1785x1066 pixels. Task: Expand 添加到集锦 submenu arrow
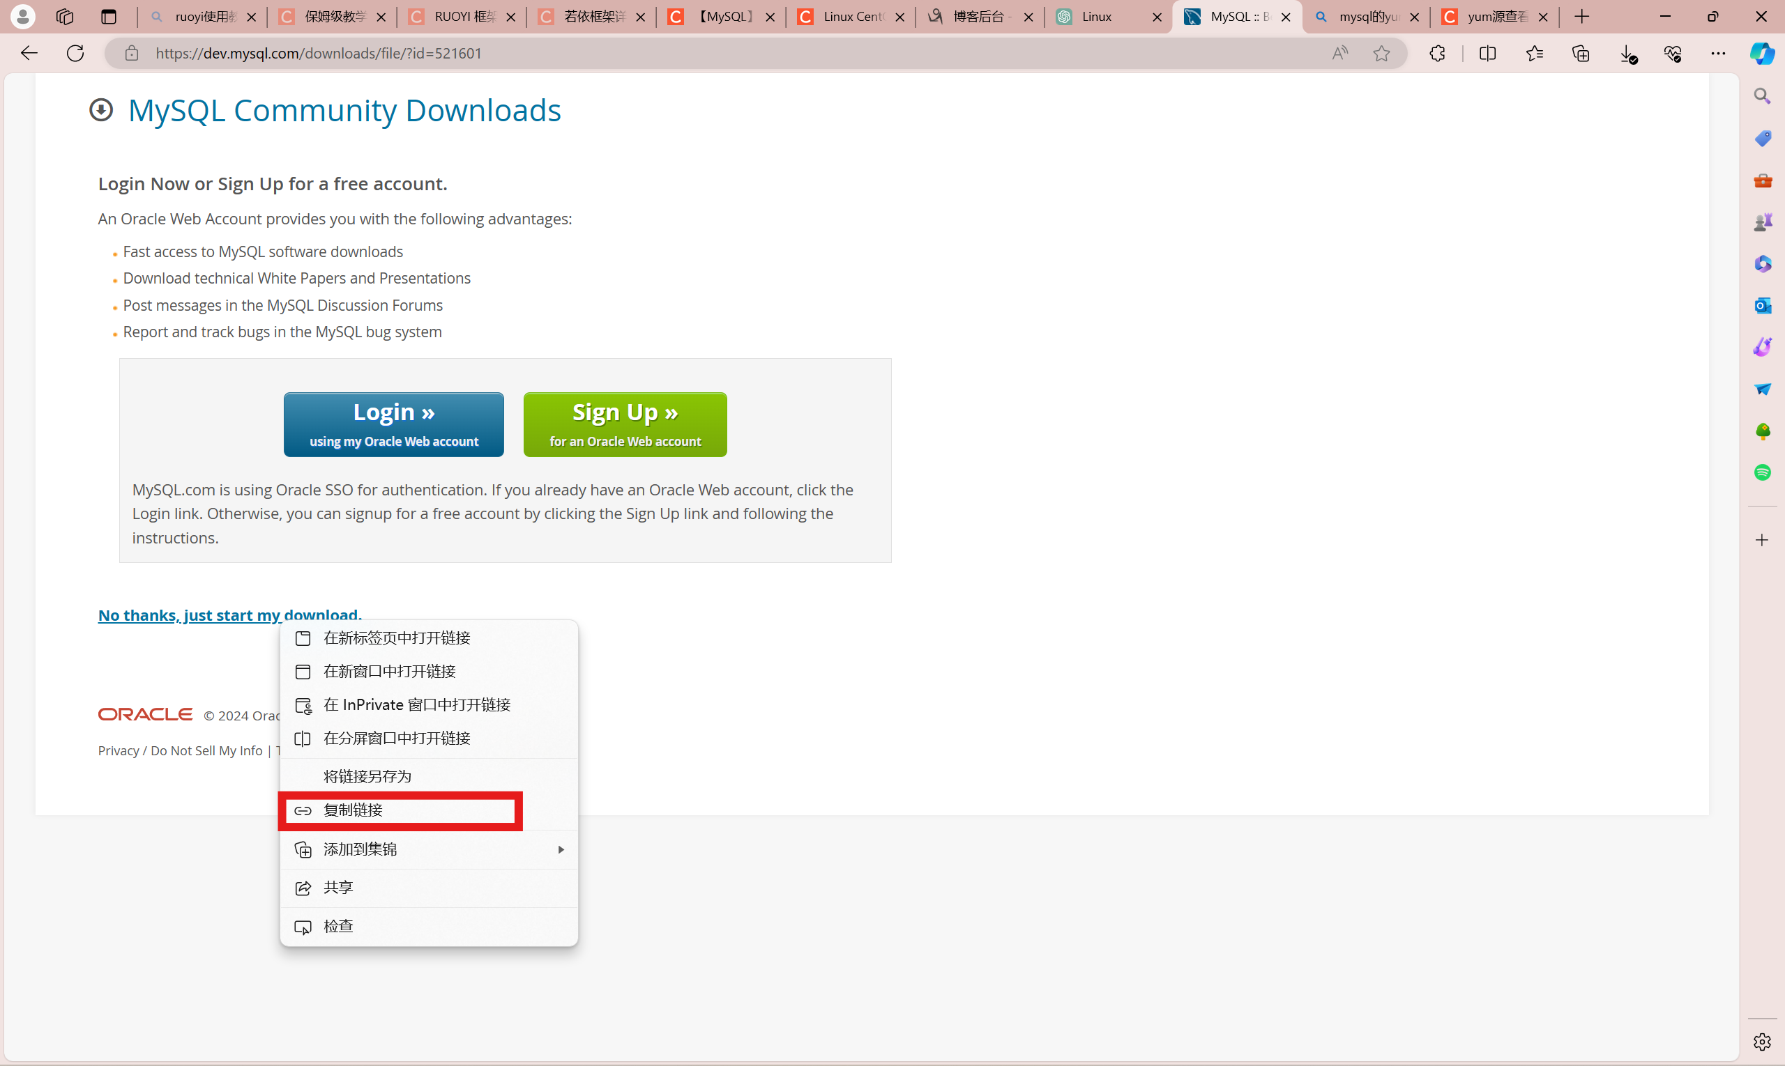(561, 849)
